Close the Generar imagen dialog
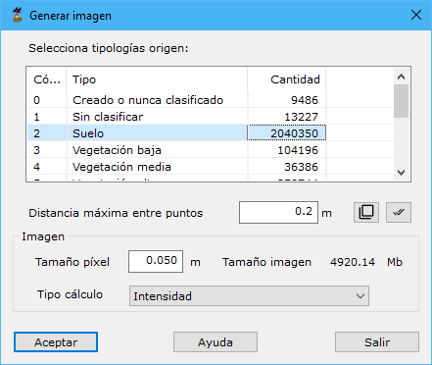 pos(416,15)
